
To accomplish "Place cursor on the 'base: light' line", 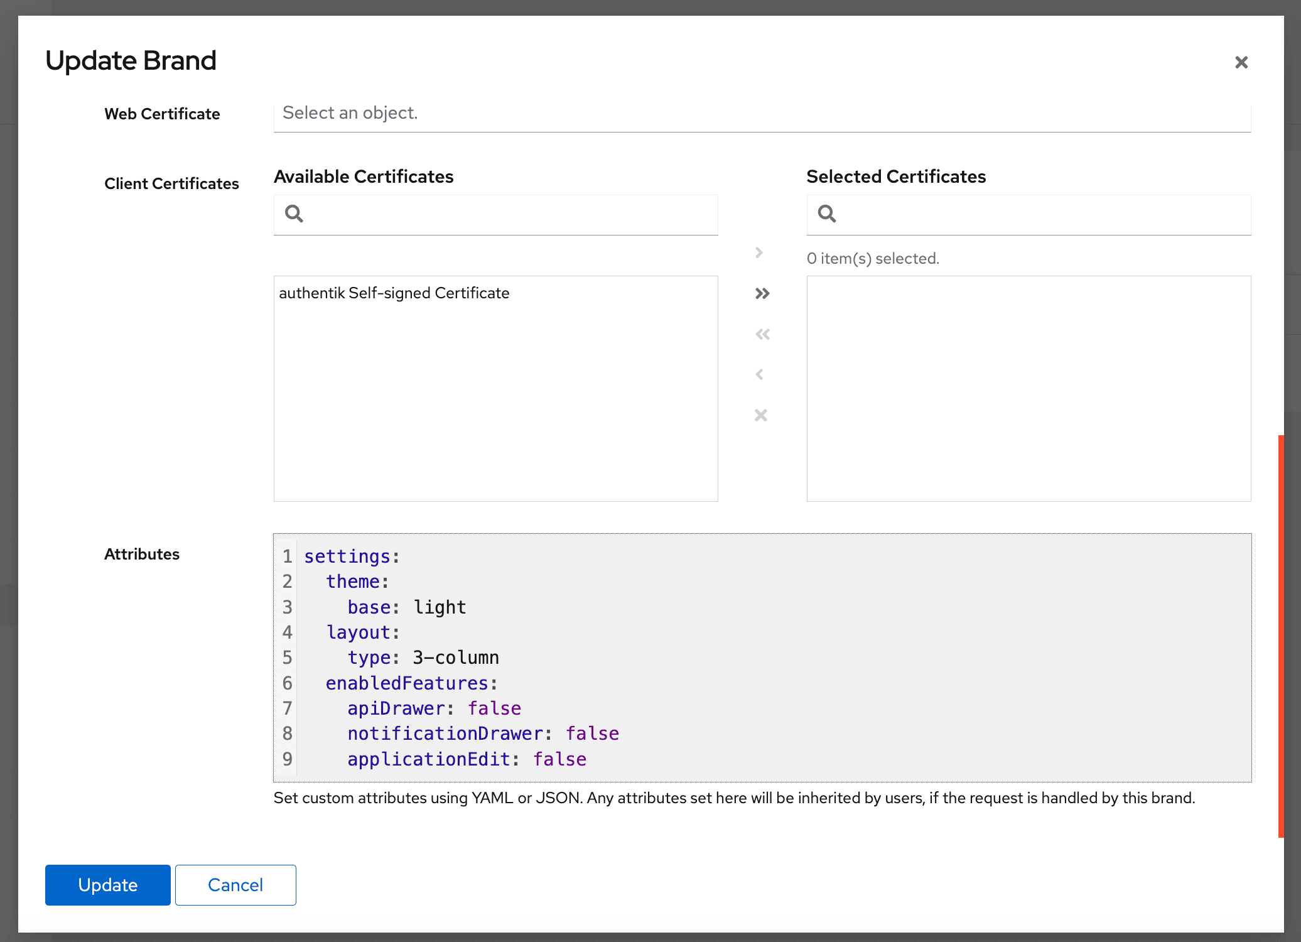I will click(407, 607).
